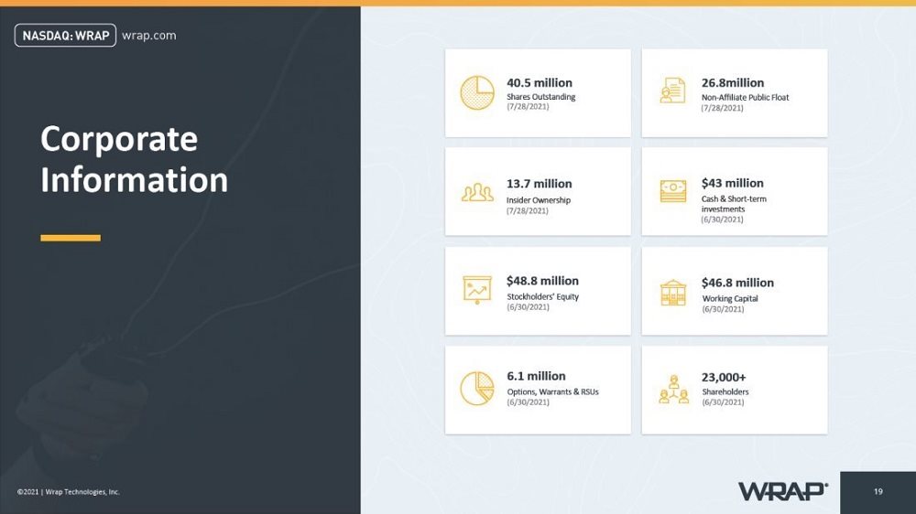
Task: Click the pie chart icon beside Shares Outstanding
Action: 476,92
